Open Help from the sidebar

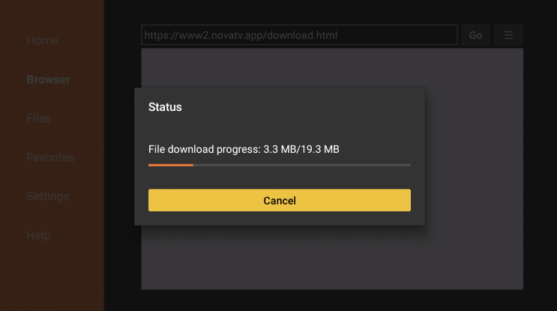pyautogui.click(x=38, y=235)
